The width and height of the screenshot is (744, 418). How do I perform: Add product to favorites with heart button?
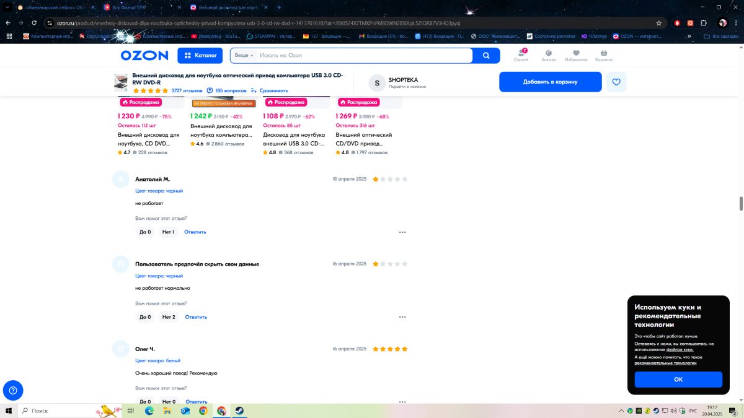click(x=616, y=82)
